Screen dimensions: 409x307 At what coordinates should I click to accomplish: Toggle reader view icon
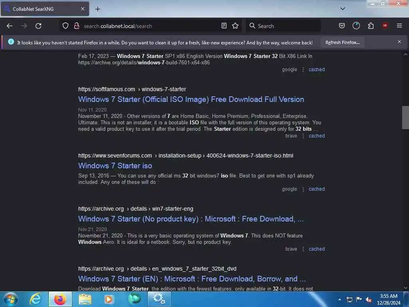224,26
